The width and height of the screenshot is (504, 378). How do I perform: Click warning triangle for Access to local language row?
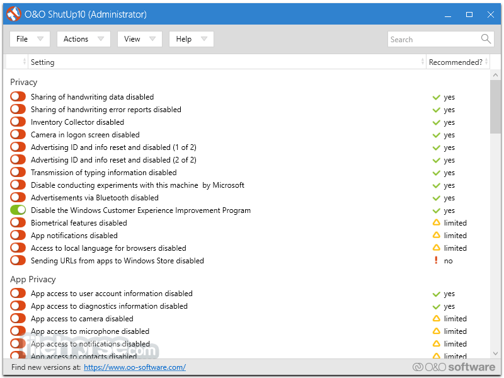coord(436,248)
